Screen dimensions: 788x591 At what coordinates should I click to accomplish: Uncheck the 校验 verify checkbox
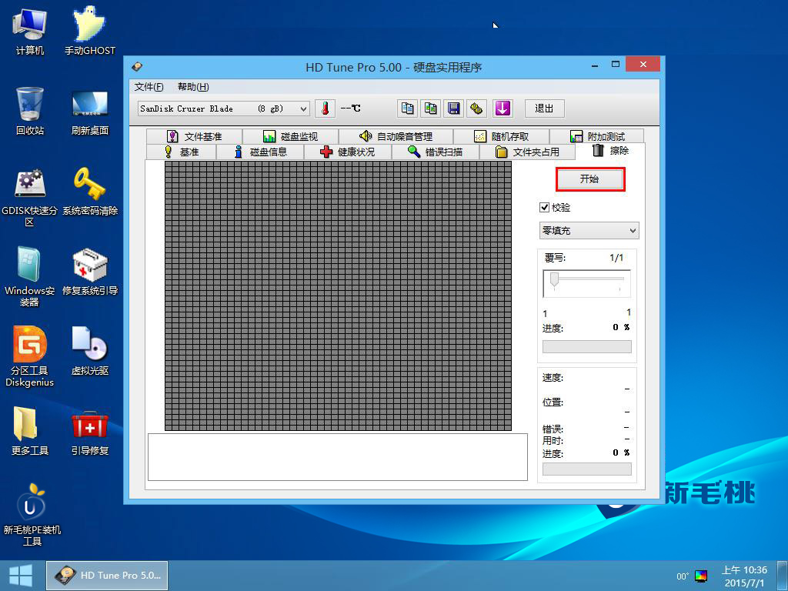[545, 208]
